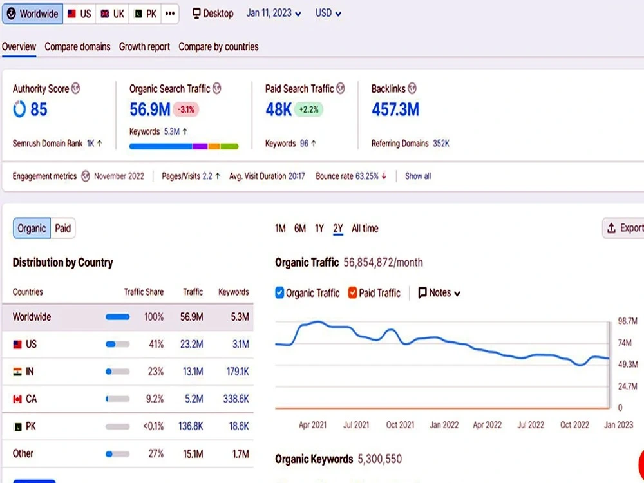Open IN keywords value 179.1K
Screen dimensions: 644x483
[x=238, y=372]
